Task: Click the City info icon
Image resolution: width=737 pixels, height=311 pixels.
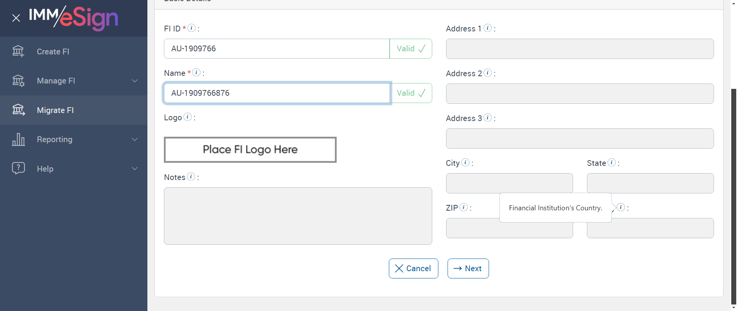Action: tap(466, 162)
